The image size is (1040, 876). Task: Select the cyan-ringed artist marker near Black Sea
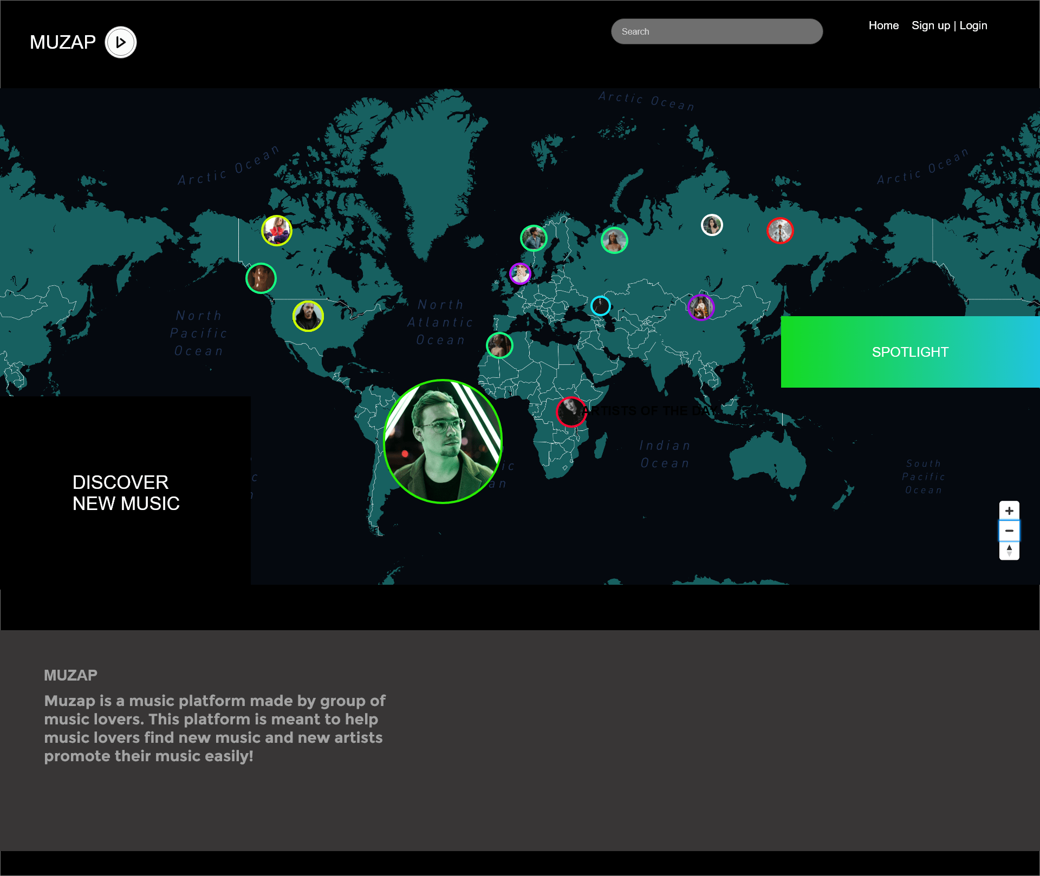(x=600, y=306)
